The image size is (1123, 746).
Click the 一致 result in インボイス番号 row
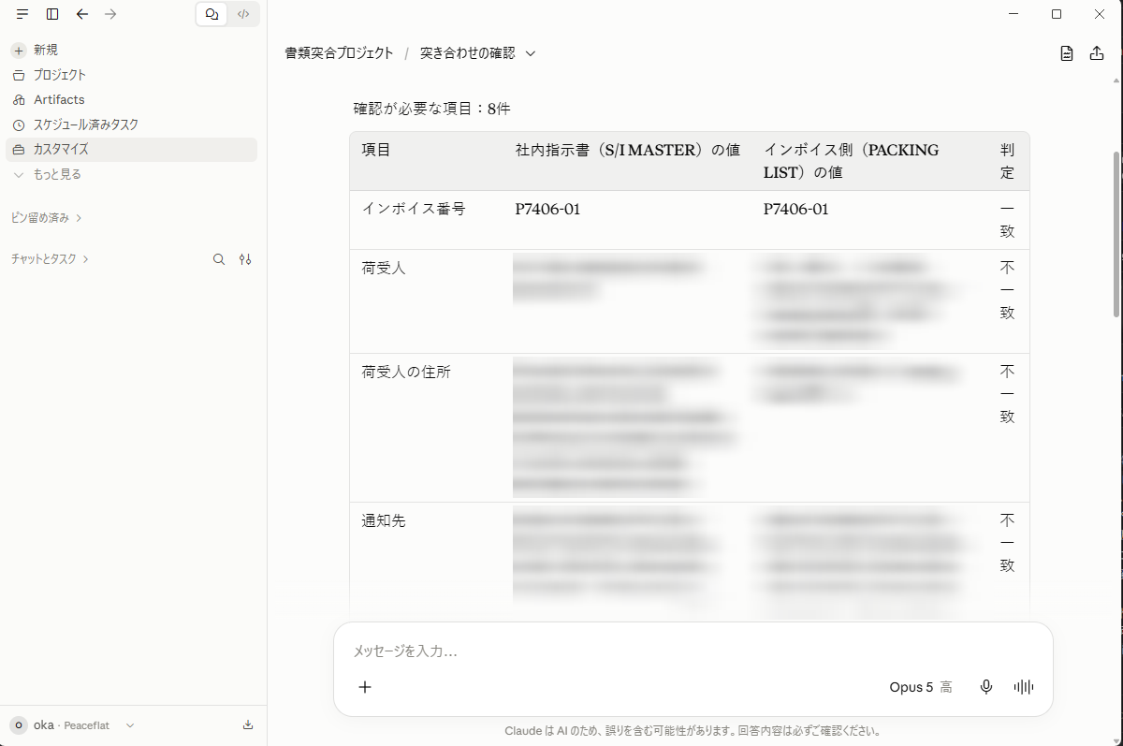[x=1007, y=220]
